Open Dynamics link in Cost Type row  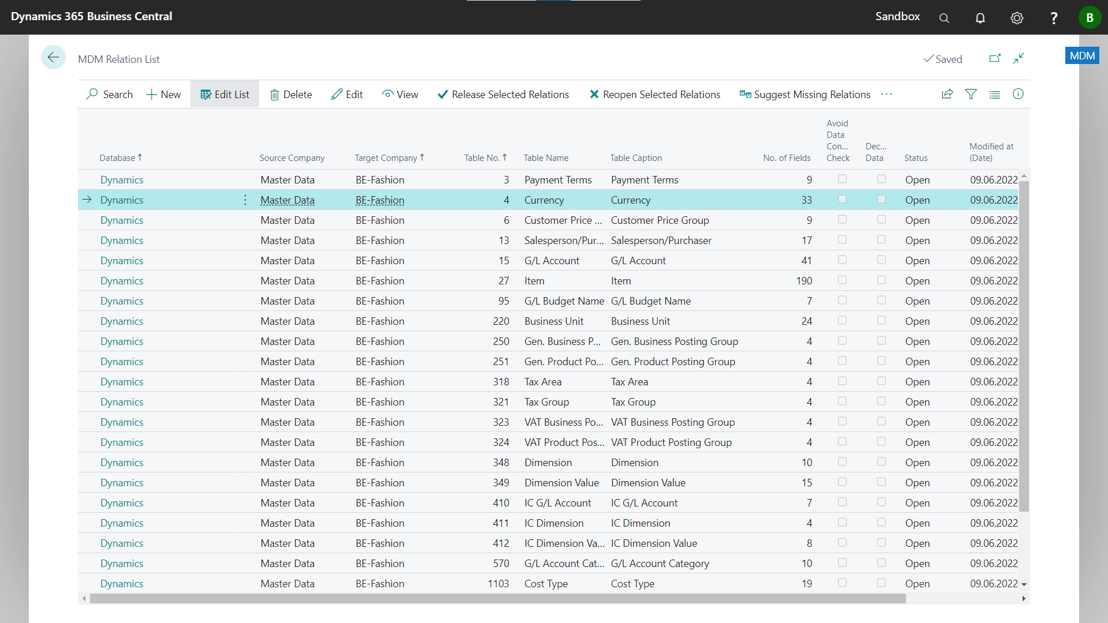click(122, 583)
